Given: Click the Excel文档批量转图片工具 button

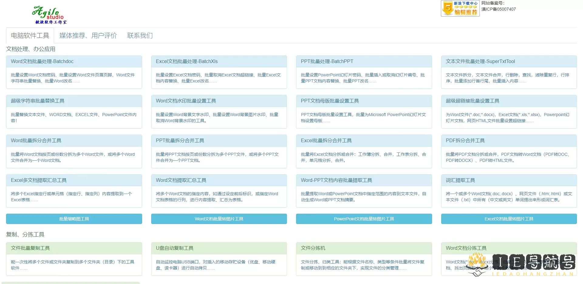Looking at the screenshot, I should tap(508, 219).
